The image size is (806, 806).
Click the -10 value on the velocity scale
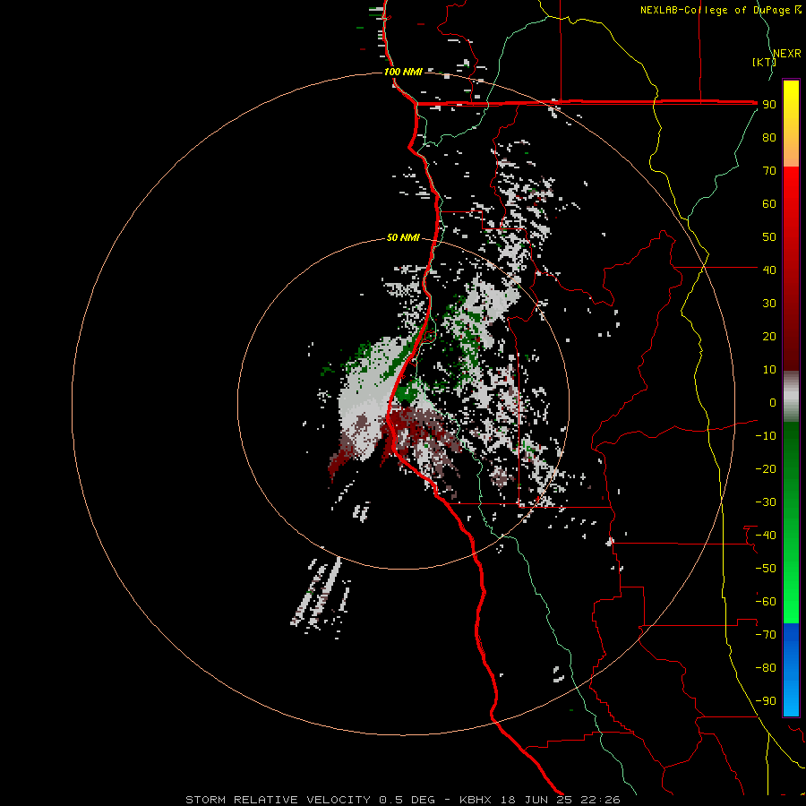click(x=766, y=436)
